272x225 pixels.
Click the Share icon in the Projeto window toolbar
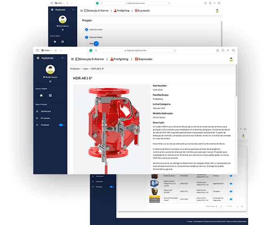[x=210, y=3]
